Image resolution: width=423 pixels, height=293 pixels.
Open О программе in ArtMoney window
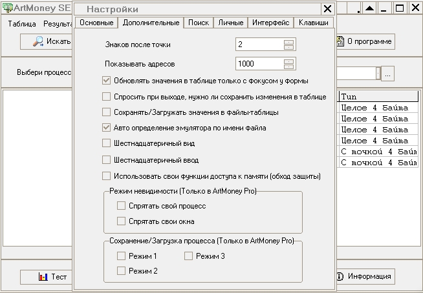click(366, 41)
